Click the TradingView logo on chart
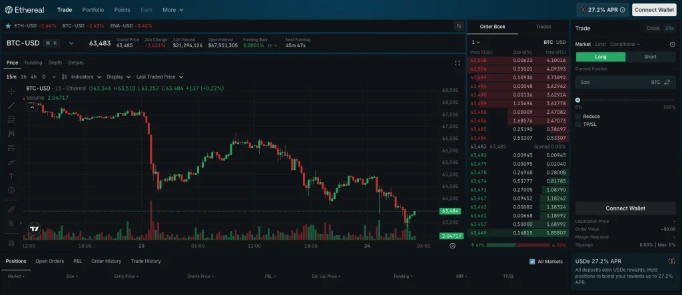The width and height of the screenshot is (682, 295). (35, 229)
